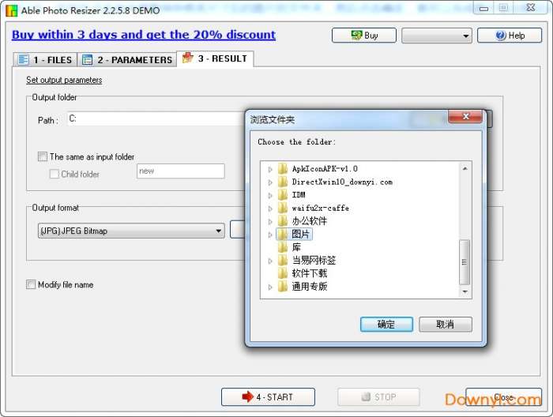The image size is (553, 417).
Task: Click the DirectXwin10_downyi.com folder icon
Action: tap(283, 182)
